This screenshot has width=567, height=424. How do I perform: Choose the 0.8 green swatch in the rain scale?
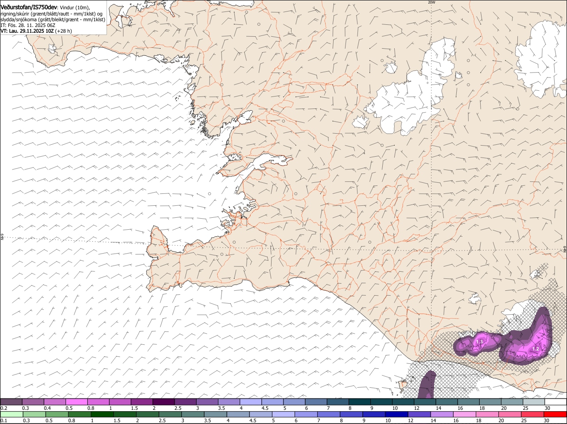[80, 414]
